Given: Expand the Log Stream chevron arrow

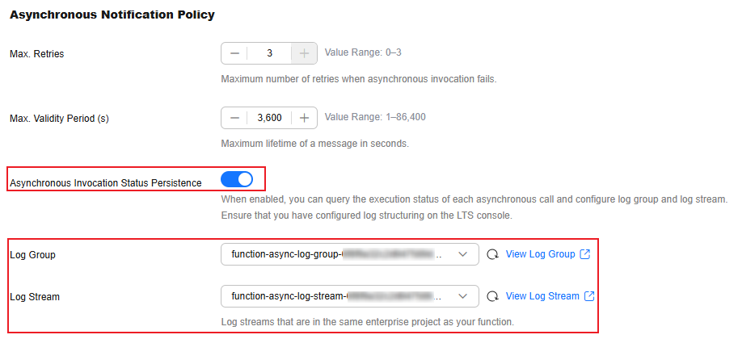Looking at the screenshot, I should (x=462, y=296).
